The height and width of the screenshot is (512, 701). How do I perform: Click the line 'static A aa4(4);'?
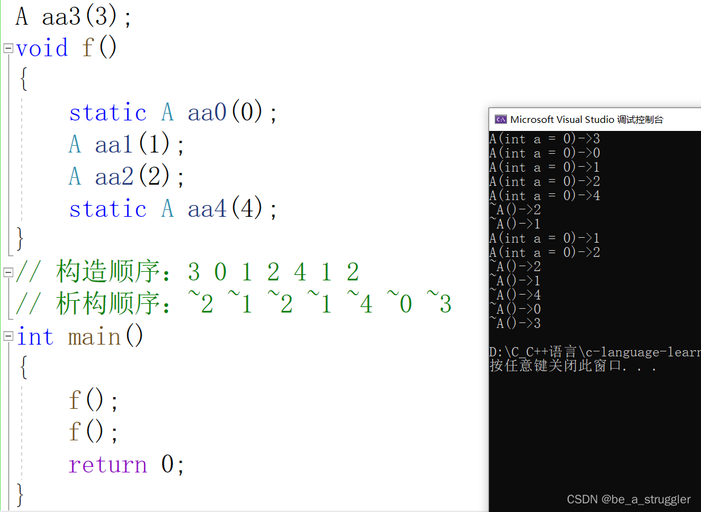click(x=174, y=209)
